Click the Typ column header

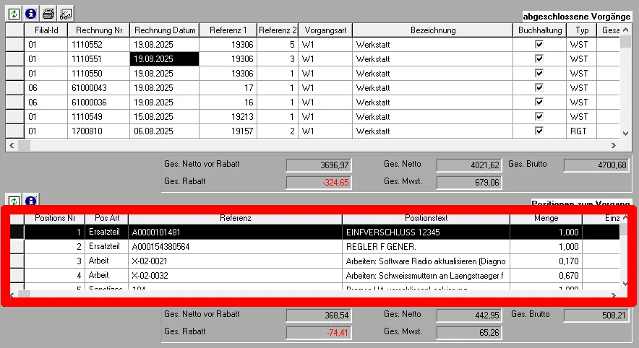[582, 30]
